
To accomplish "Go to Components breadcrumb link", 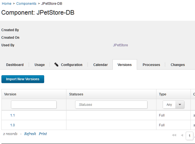I will pyautogui.click(x=26, y=4).
